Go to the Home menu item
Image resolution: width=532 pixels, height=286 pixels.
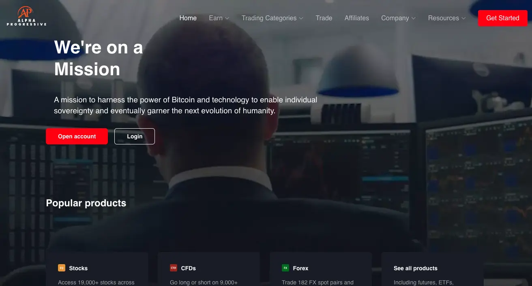pyautogui.click(x=188, y=18)
